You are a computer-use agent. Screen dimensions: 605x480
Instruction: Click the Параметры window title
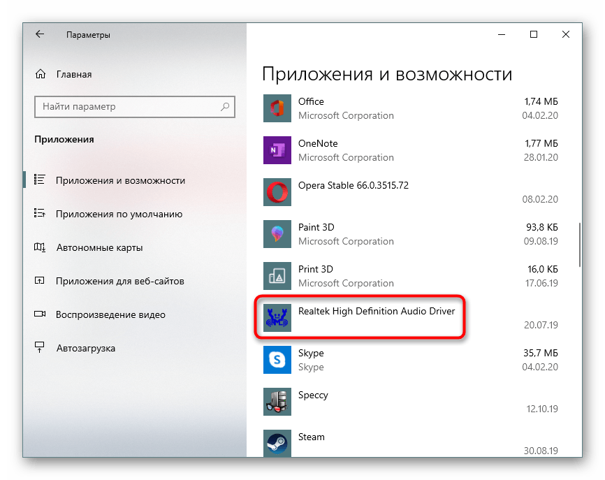88,35
